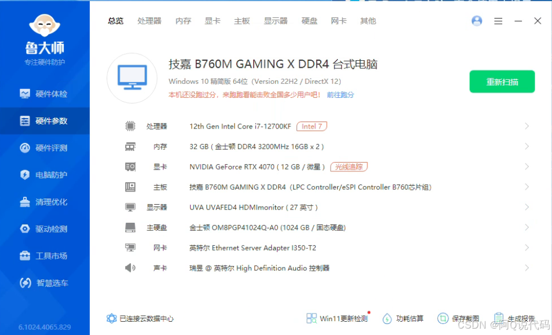This screenshot has width=552, height=335.
Task: Click the version number 6.1024.4065.829
Action: point(45,327)
